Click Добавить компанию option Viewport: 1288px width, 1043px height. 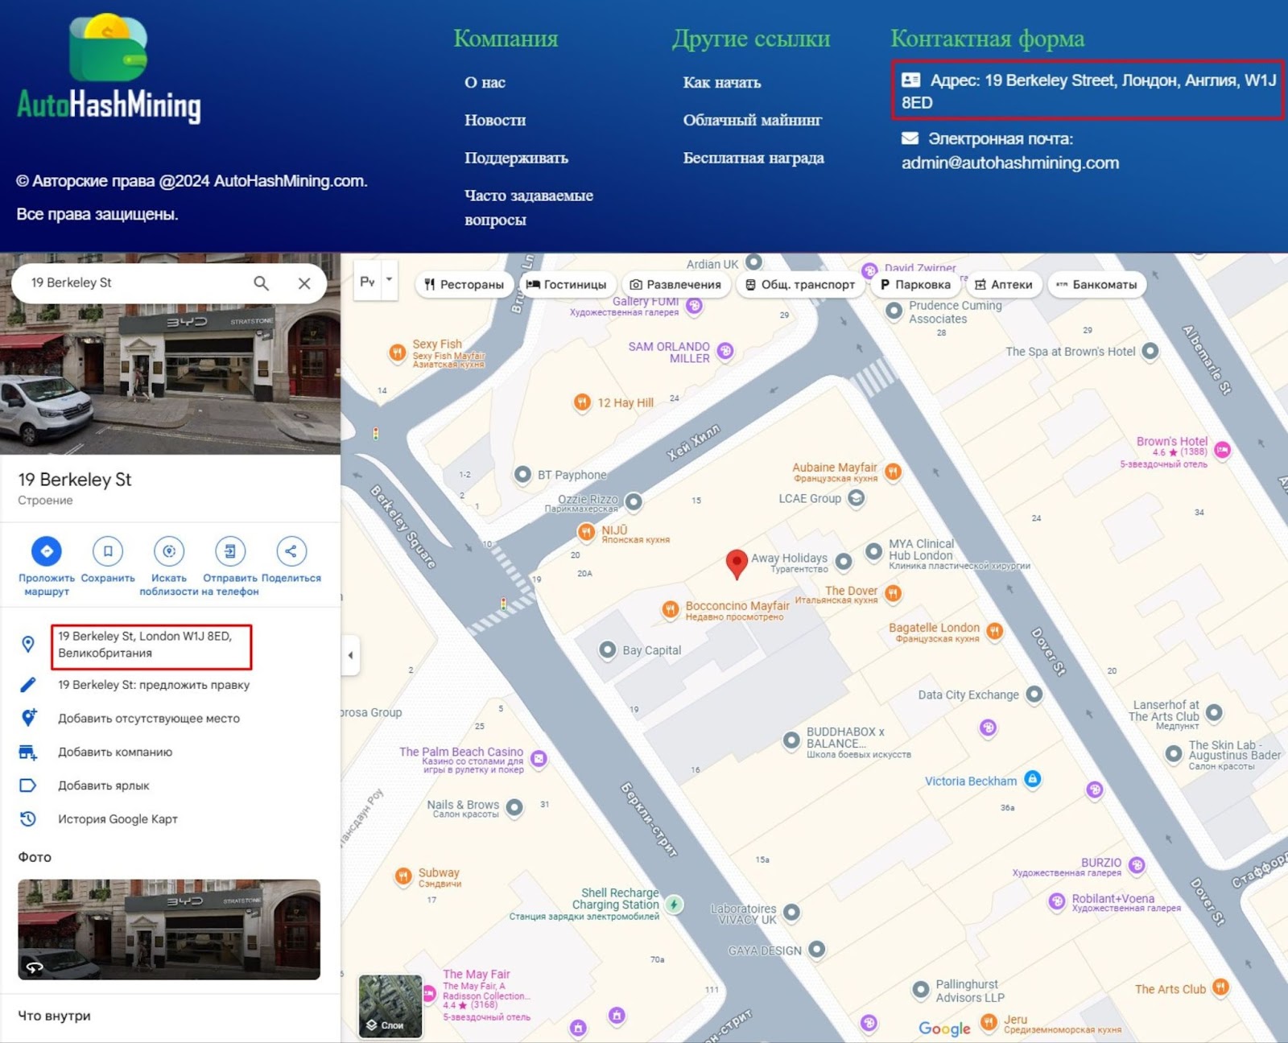tap(115, 752)
